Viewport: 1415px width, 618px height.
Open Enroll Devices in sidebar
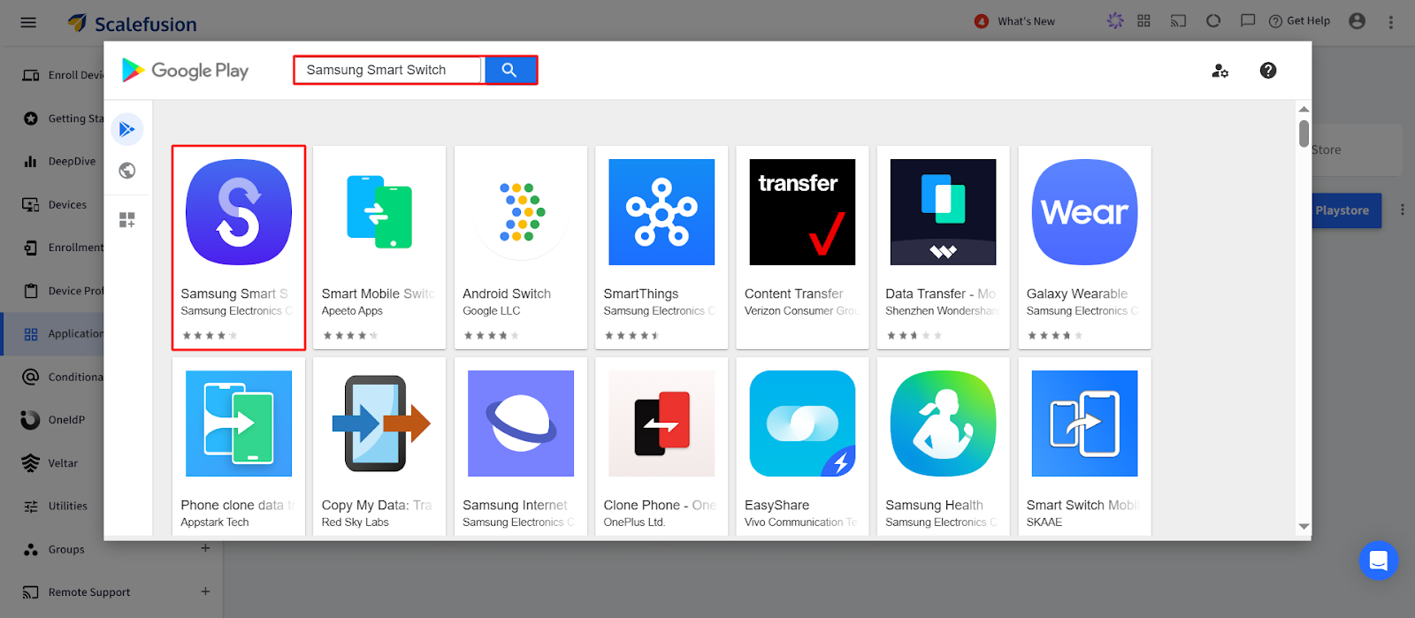[x=64, y=75]
